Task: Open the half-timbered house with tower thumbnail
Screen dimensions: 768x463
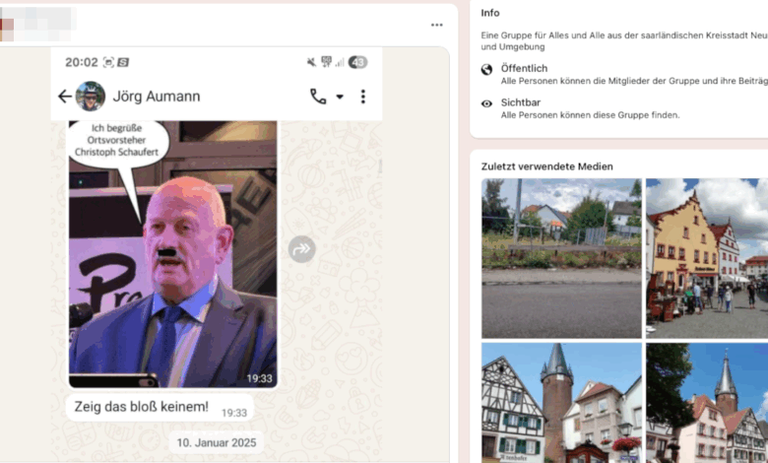Action: pos(561,402)
